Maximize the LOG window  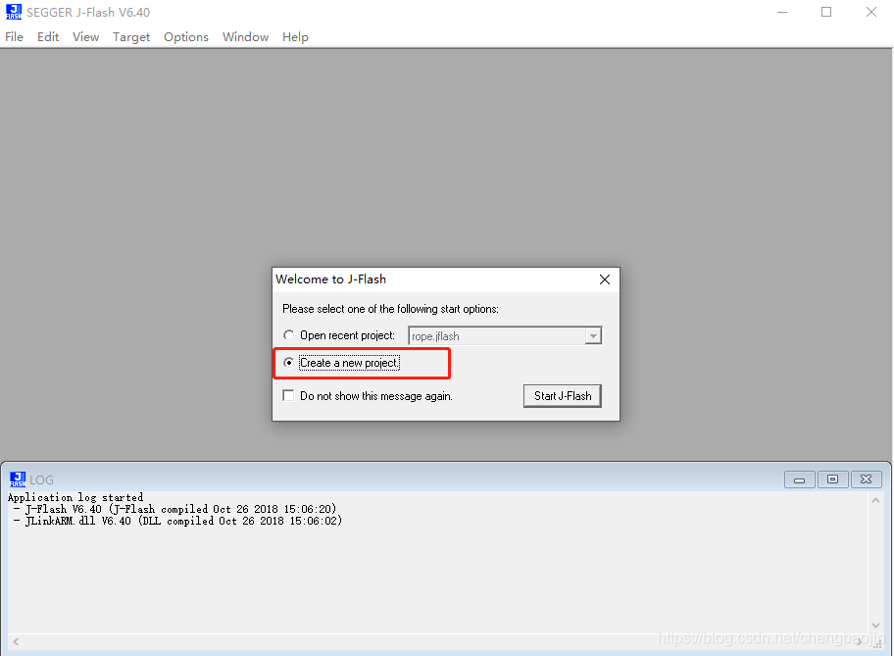[x=833, y=479]
